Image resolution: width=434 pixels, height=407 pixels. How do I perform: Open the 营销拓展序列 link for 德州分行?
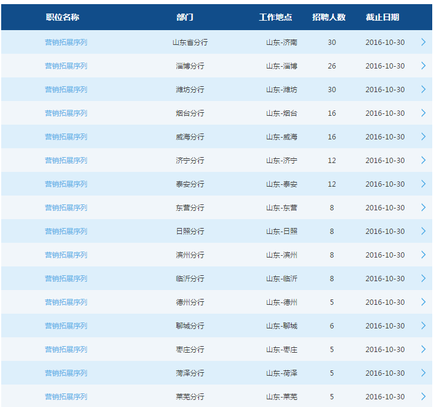coord(66,302)
